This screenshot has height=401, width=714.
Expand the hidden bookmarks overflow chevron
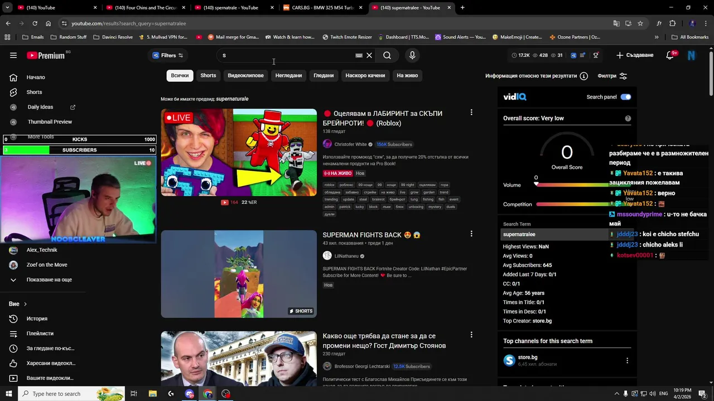[657, 37]
